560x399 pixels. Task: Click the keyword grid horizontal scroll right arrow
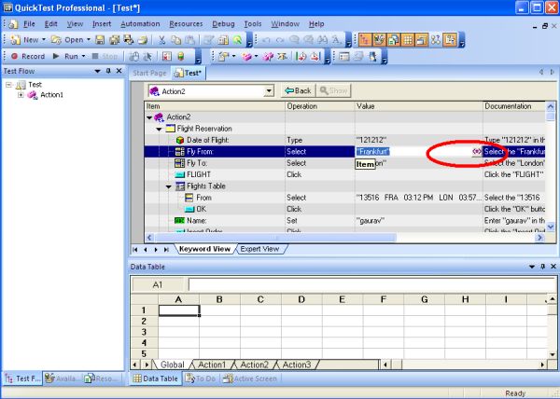point(540,238)
